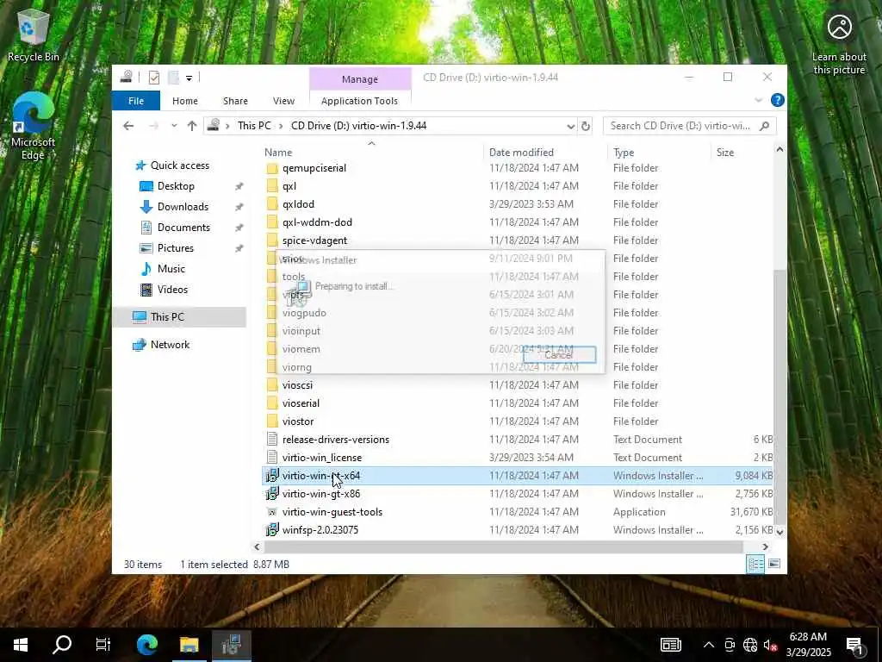Image resolution: width=882 pixels, height=662 pixels.
Task: Open the Application Tools tab
Action: [359, 101]
